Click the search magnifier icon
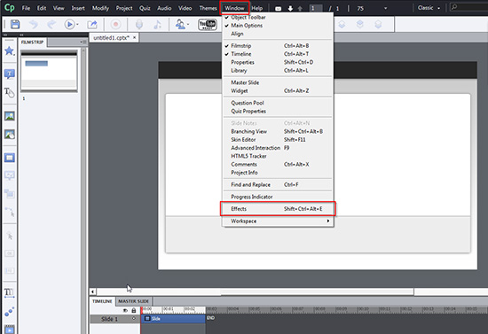The image size is (488, 334). click(x=454, y=7)
